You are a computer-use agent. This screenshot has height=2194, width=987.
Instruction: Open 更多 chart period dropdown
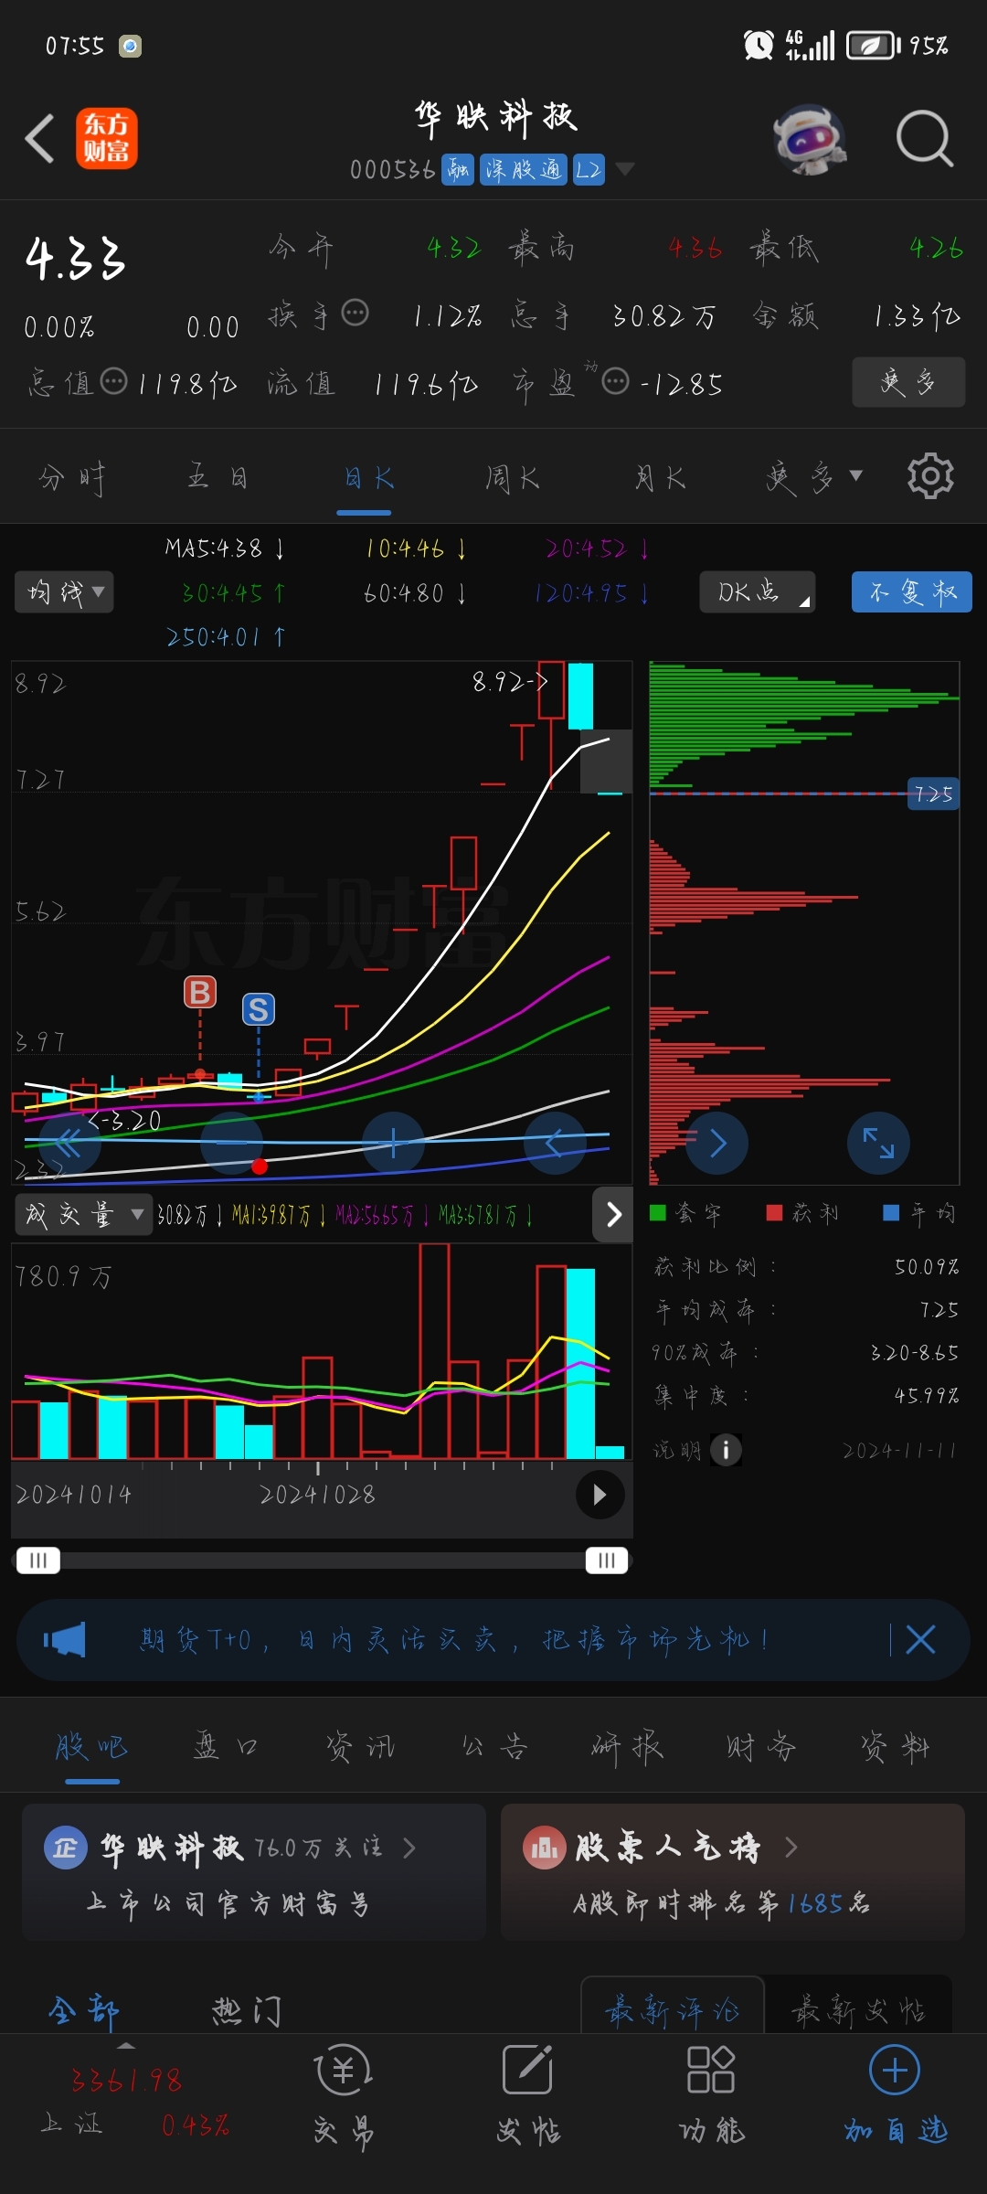(813, 477)
